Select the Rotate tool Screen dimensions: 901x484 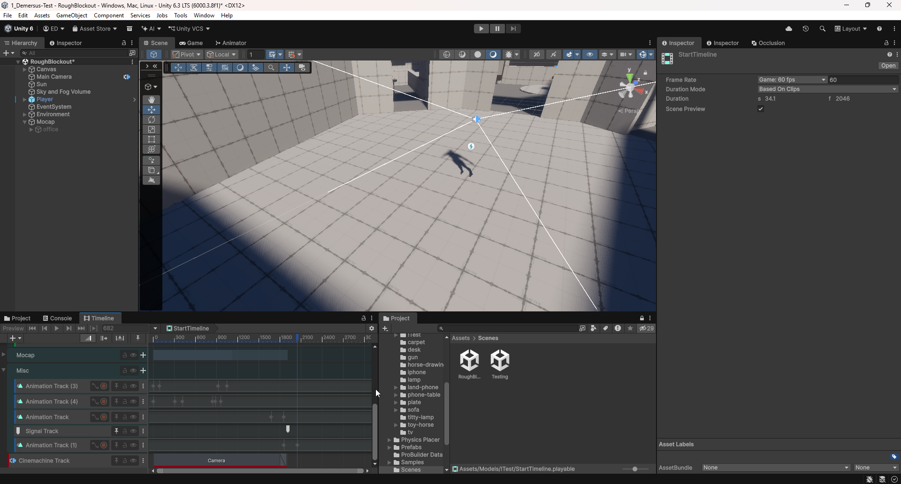(151, 120)
